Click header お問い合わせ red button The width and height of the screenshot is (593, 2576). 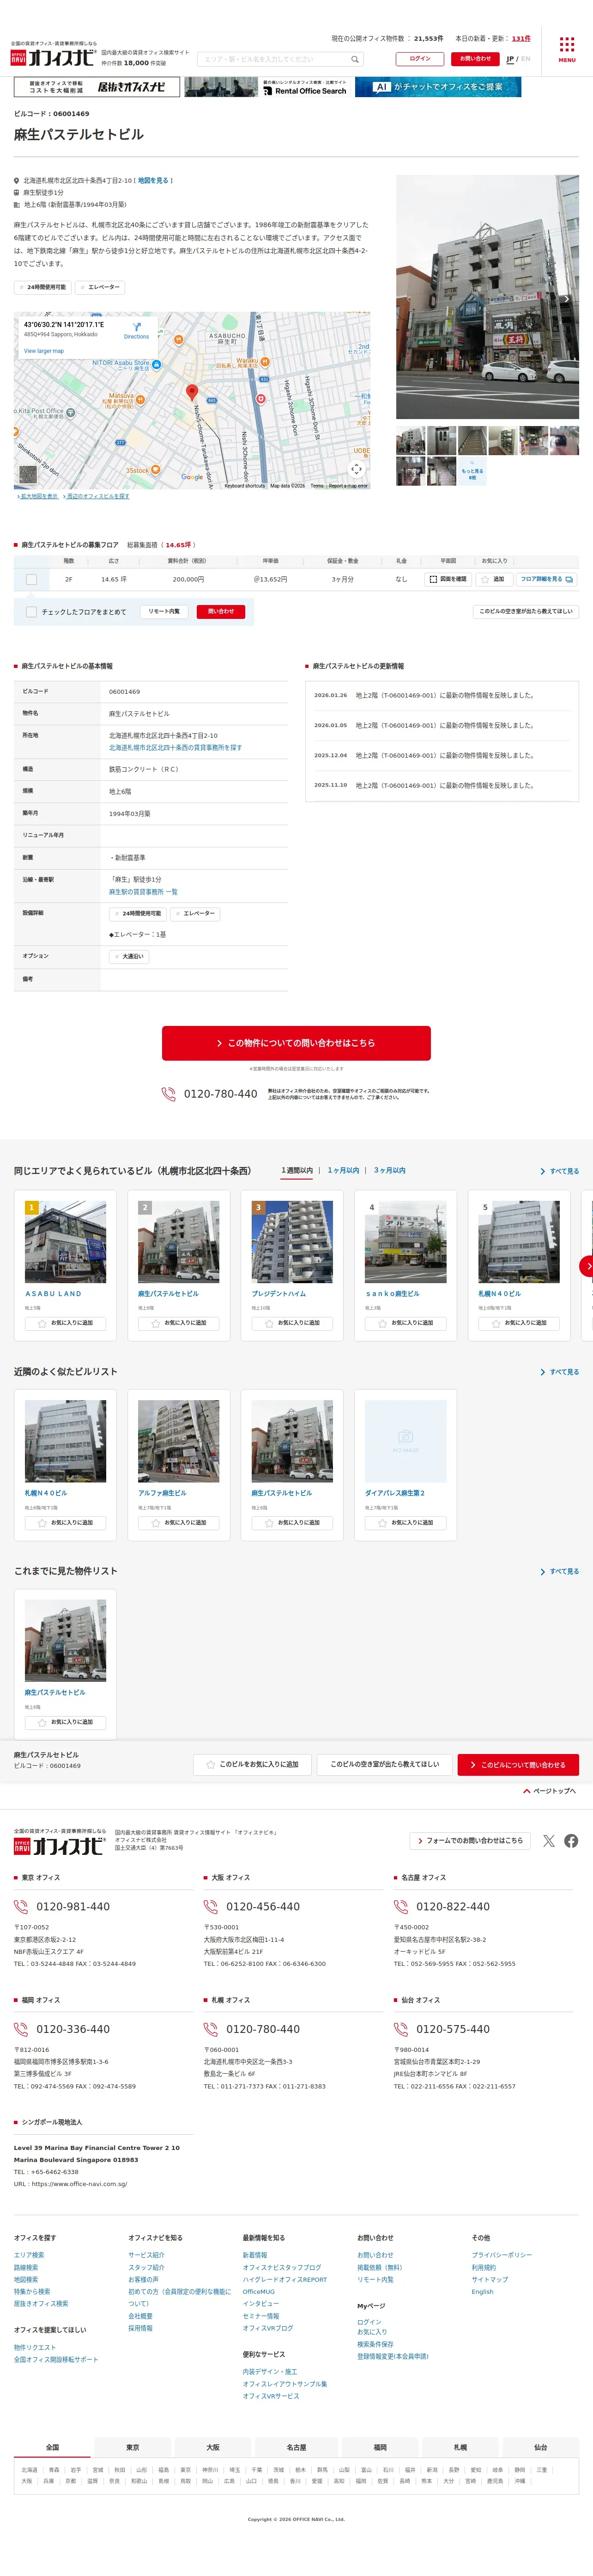[475, 59]
